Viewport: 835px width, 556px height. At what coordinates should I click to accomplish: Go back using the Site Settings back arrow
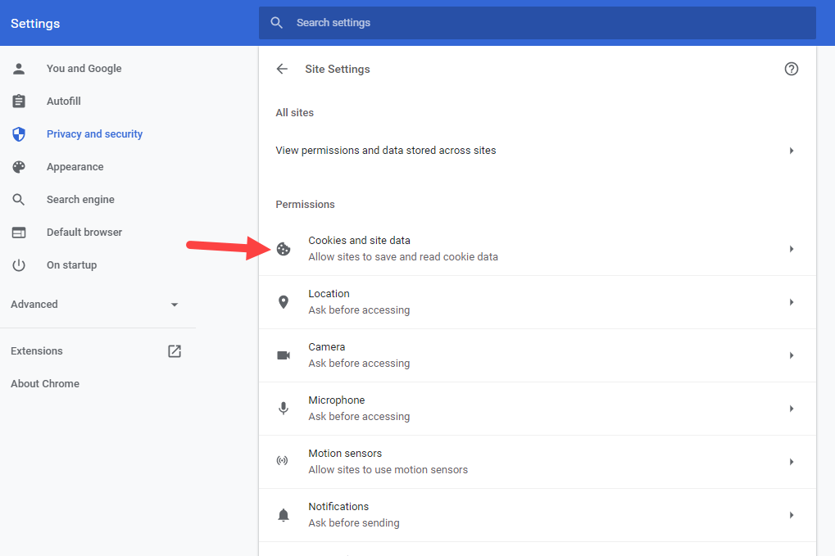pos(282,69)
